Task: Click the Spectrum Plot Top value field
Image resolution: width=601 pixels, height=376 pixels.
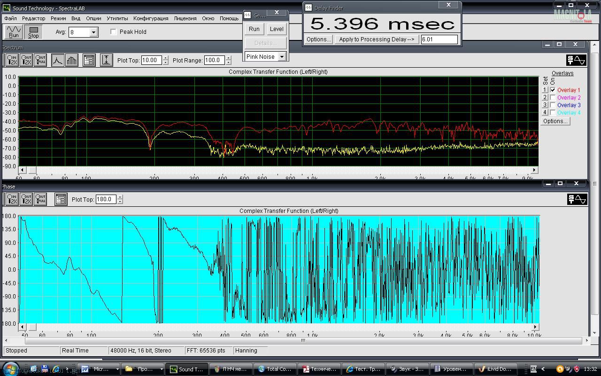Action: point(152,60)
